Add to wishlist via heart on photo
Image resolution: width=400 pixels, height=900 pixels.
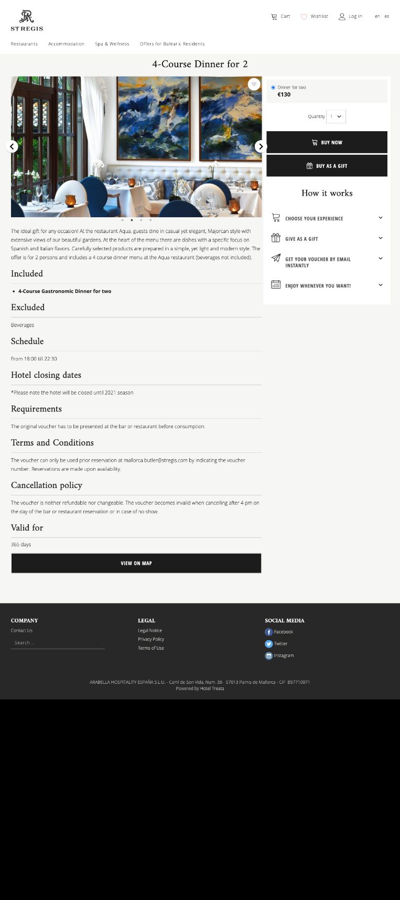coord(254,84)
